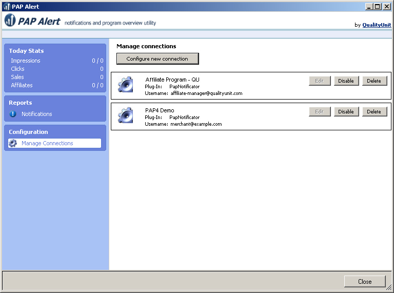
Task: Click the Close button at bottom
Action: pos(365,281)
